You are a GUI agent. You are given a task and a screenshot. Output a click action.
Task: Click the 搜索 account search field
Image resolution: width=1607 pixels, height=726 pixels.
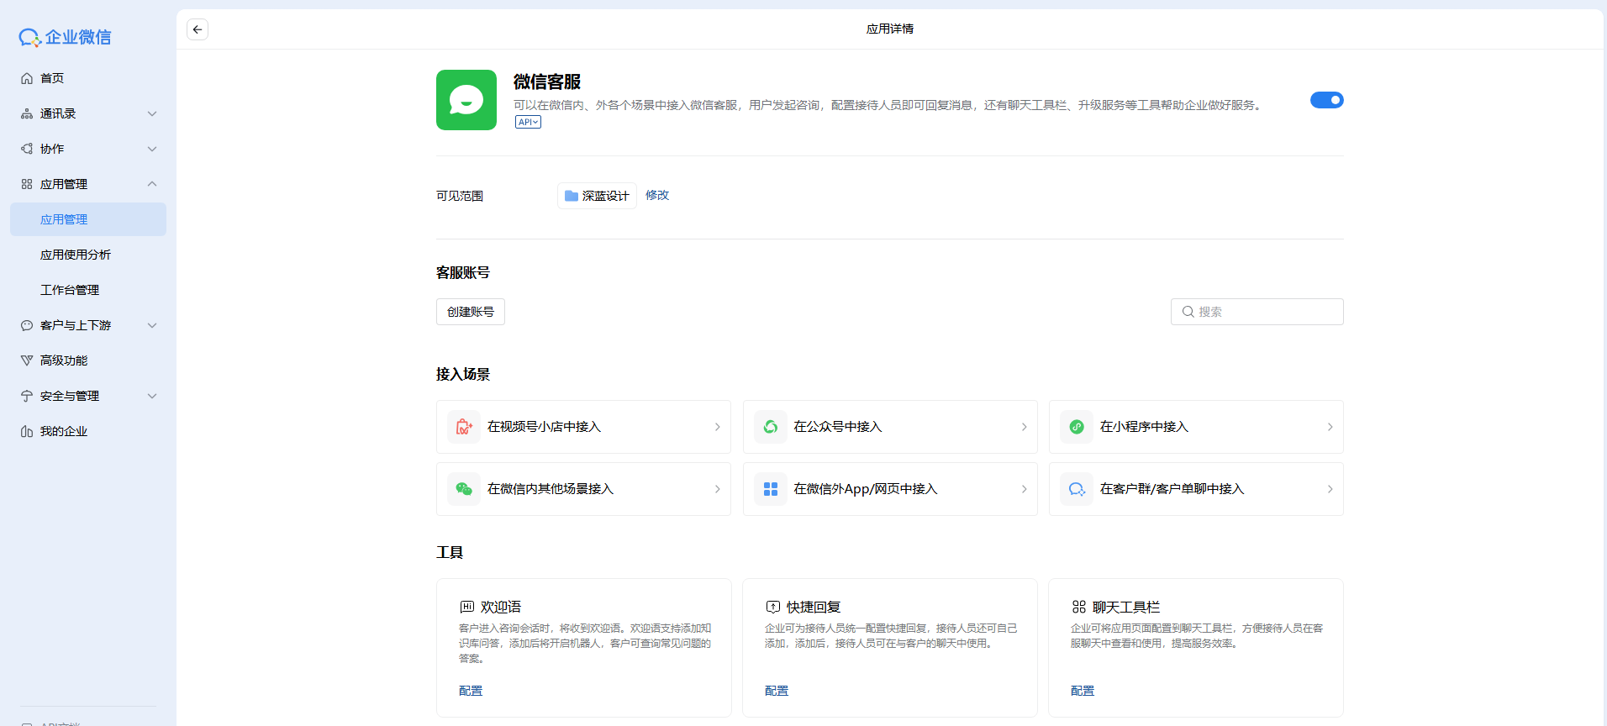click(x=1257, y=312)
